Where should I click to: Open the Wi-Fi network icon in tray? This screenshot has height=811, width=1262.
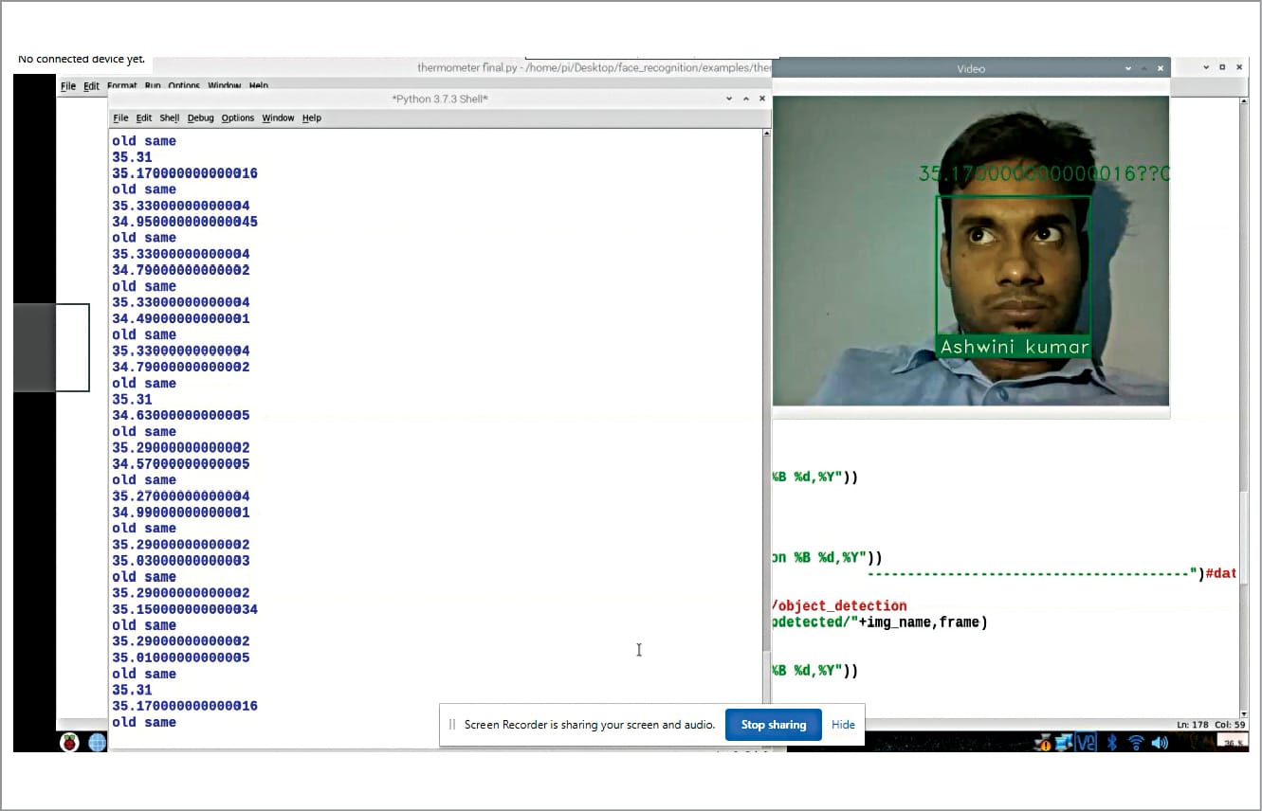coord(1137,744)
